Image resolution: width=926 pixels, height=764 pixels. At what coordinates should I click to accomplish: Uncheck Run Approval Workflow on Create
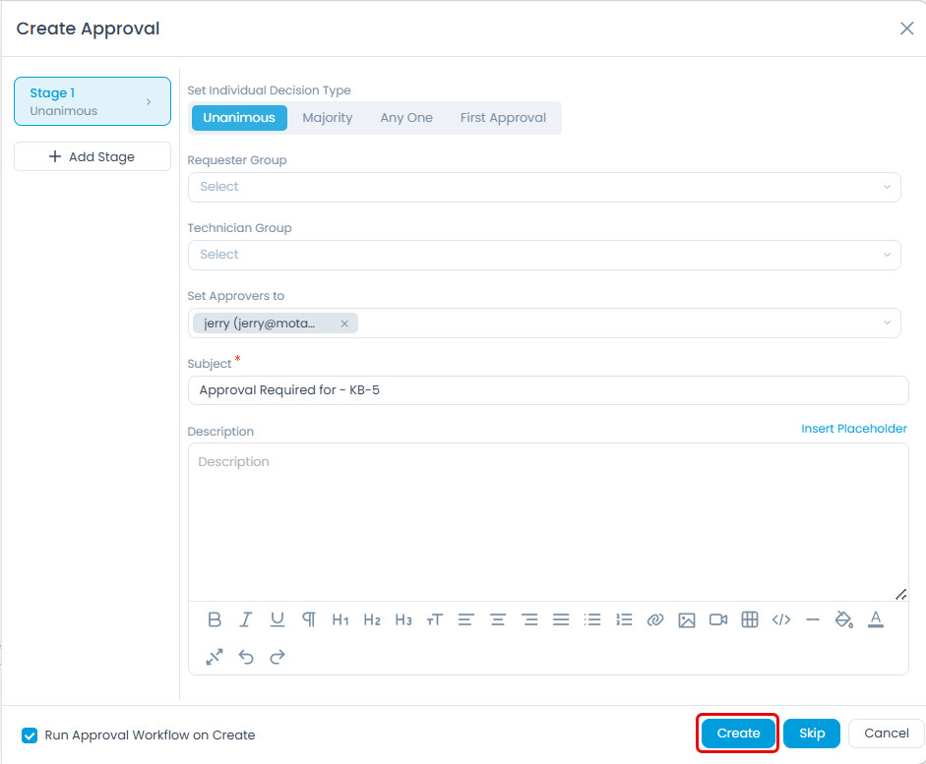[x=30, y=735]
